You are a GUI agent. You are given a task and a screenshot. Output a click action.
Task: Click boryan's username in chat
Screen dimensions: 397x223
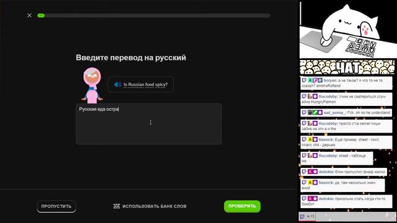[x=330, y=81]
